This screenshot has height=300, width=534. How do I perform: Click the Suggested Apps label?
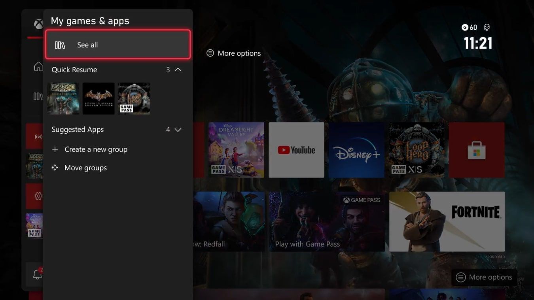point(78,130)
